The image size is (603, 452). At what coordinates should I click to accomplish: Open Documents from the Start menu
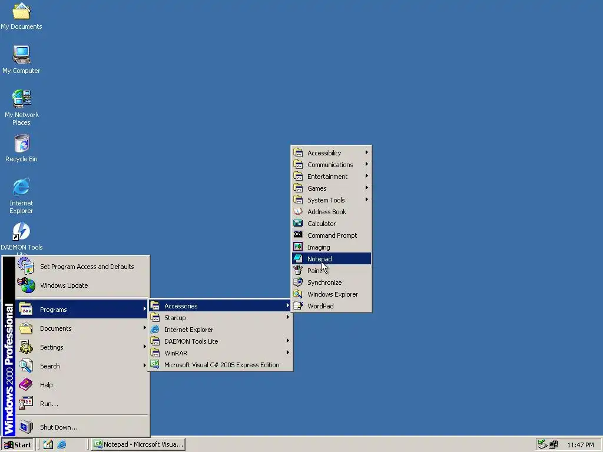pyautogui.click(x=82, y=328)
